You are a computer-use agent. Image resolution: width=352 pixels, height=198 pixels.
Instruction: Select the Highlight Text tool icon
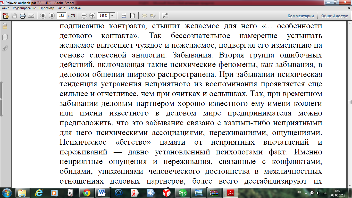153,16
